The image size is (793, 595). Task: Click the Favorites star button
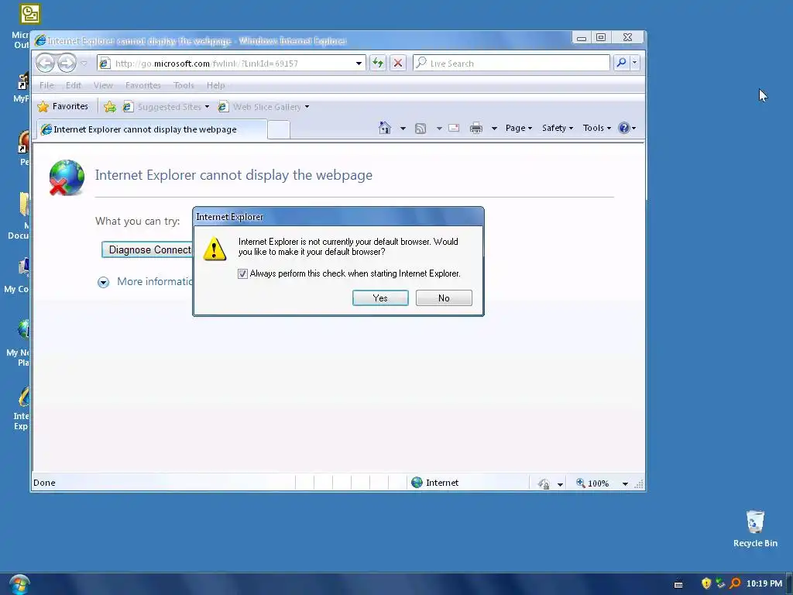[64, 106]
